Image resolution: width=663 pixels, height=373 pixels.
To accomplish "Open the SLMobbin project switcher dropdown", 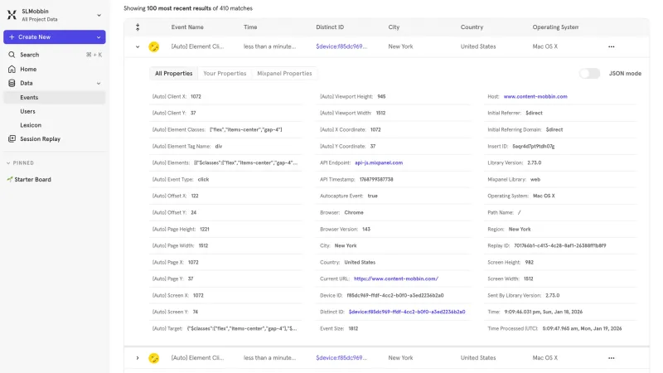I will click(x=99, y=15).
